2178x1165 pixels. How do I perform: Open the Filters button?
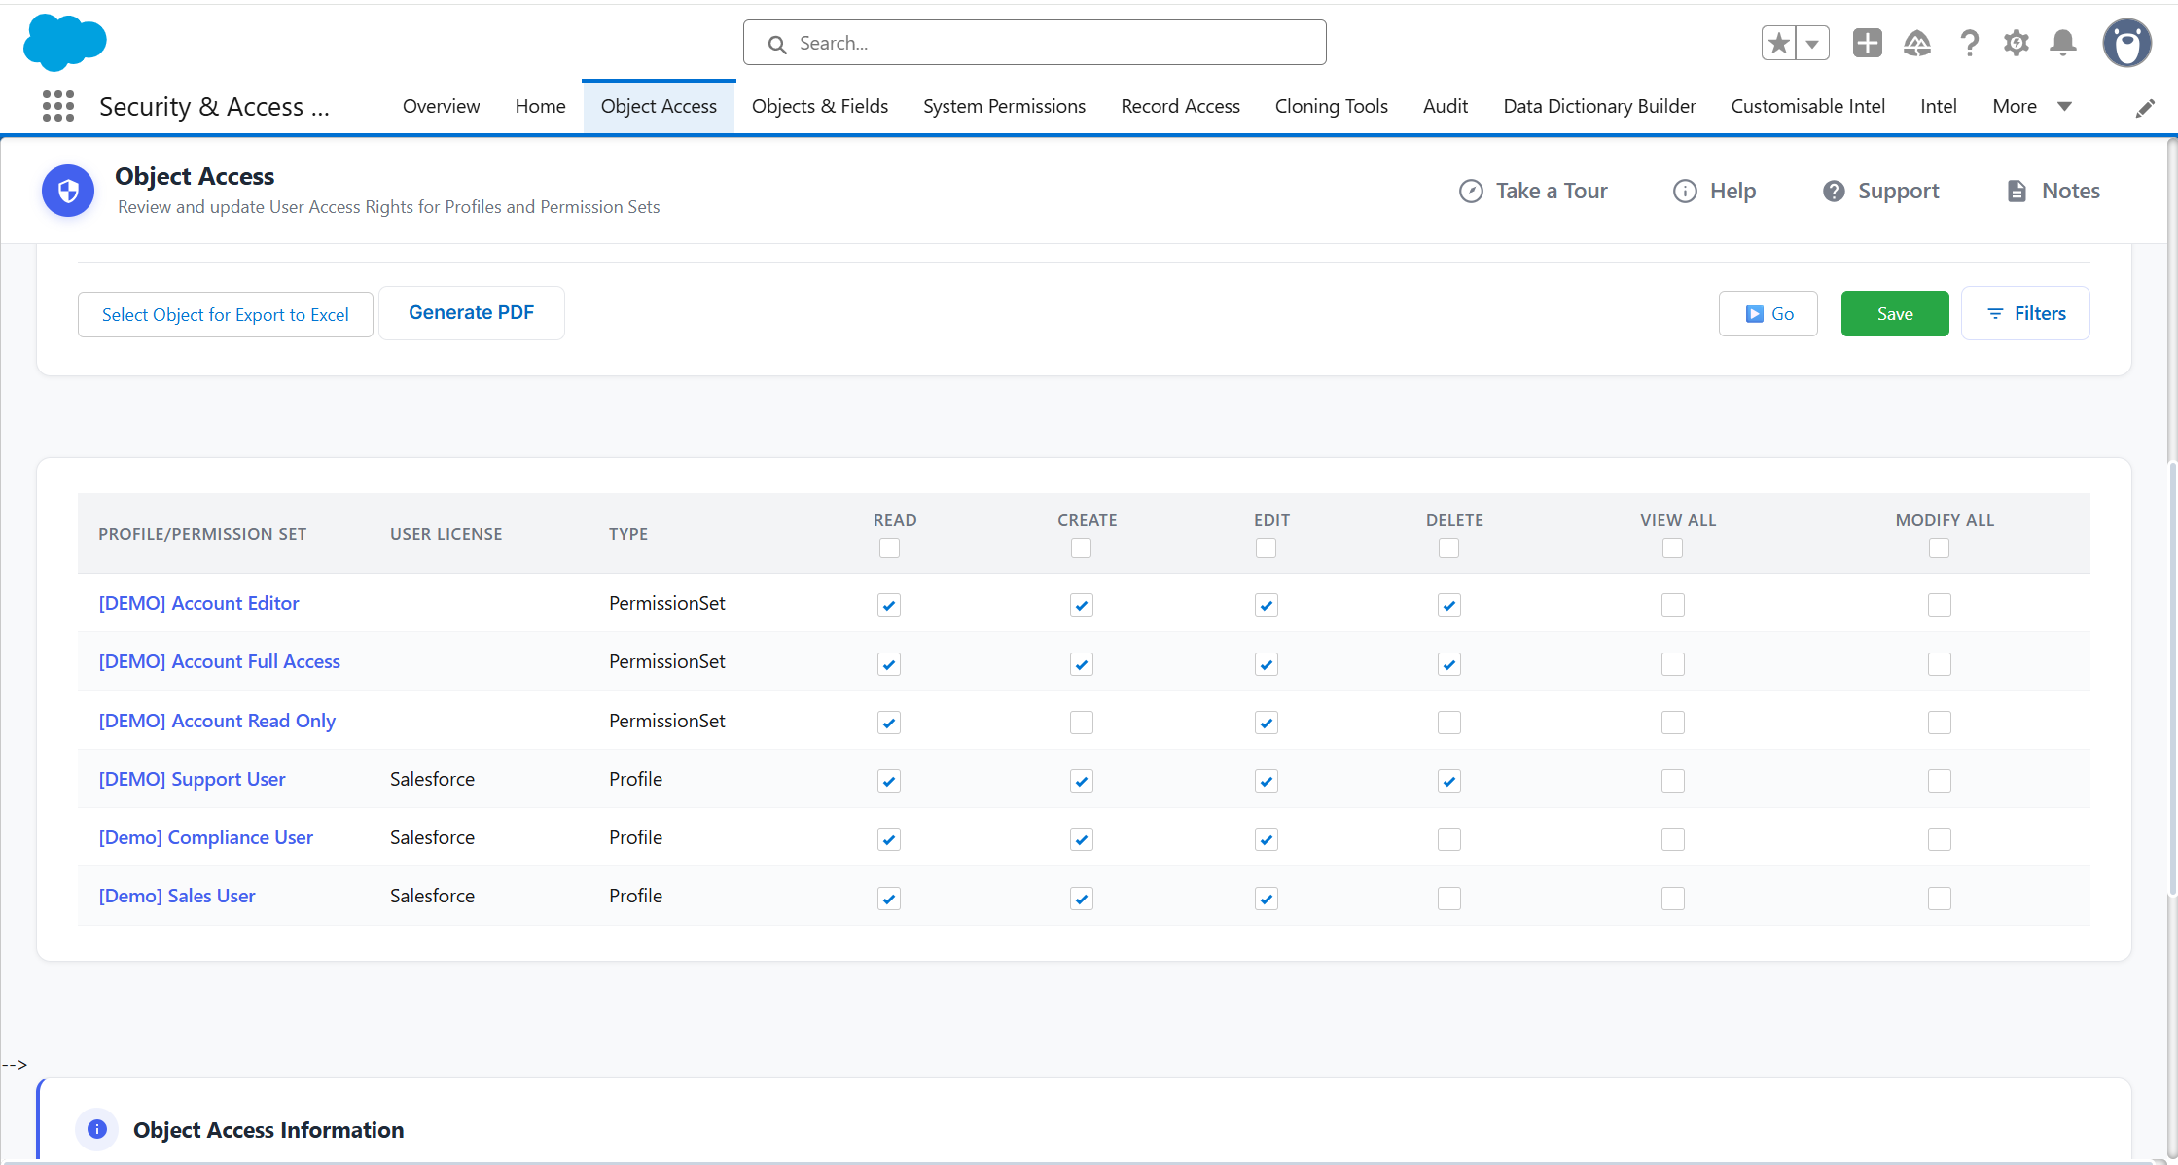(x=2025, y=313)
